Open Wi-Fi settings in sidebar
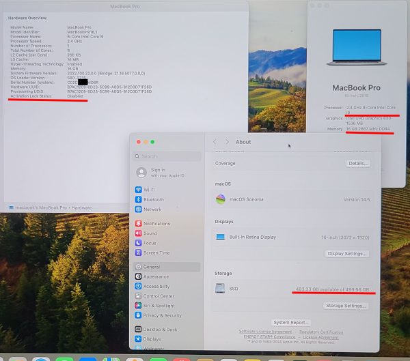 (148, 190)
